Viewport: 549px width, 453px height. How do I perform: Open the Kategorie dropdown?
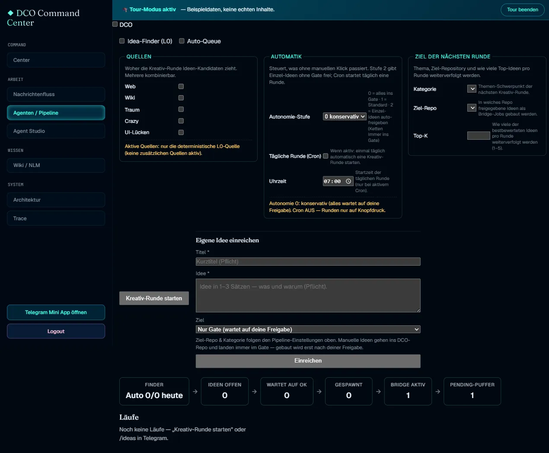point(472,89)
